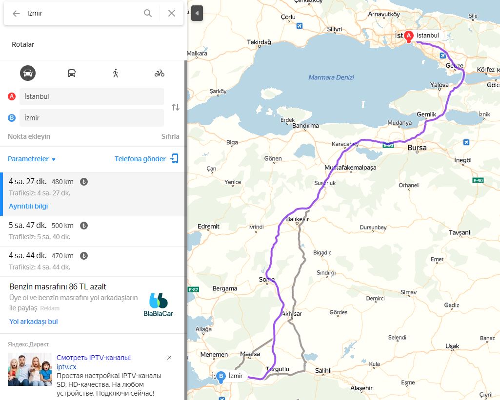Open Yol arkadaşı bul BlaBlaCar link
Screen dimensions: 500x400
click(x=34, y=322)
